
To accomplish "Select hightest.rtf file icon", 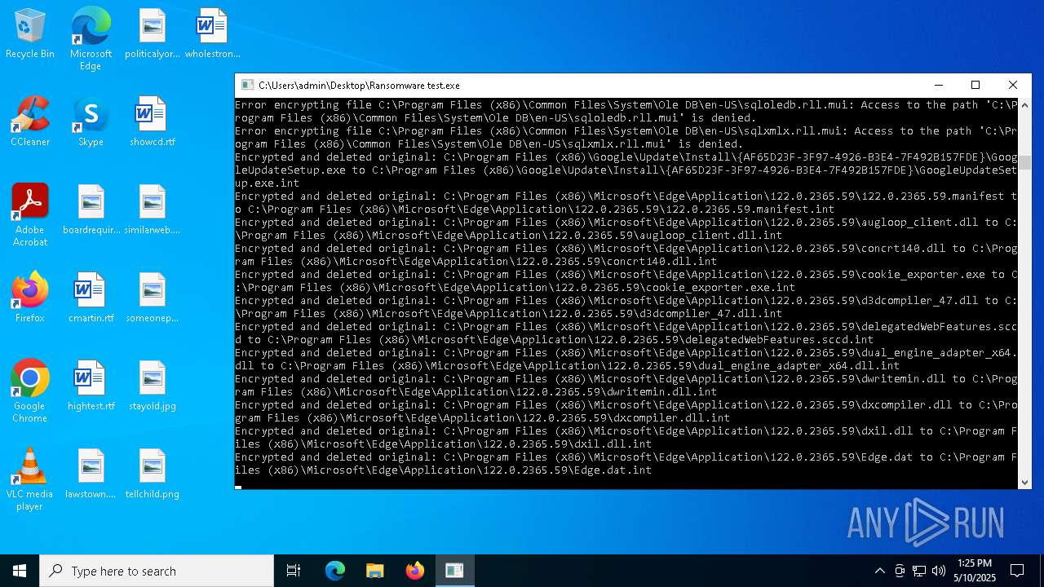I will (91, 386).
